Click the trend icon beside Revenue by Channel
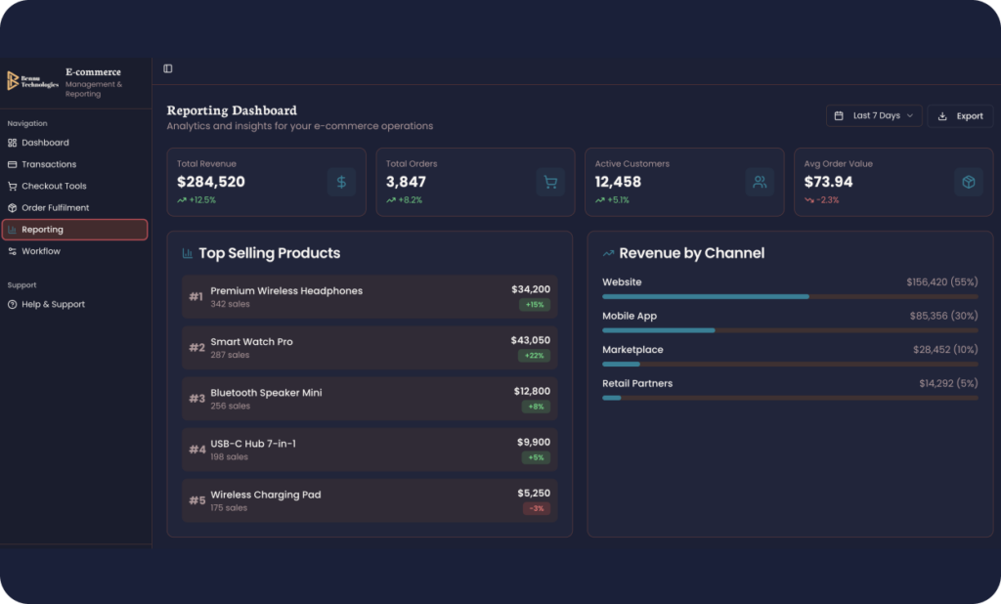The image size is (1001, 604). (608, 253)
